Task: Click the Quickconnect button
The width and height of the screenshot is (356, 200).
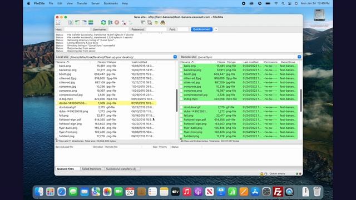Action: point(201,29)
